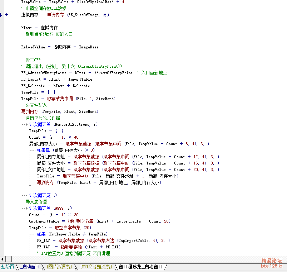This screenshot has height=272, width=287.
Task: Click the comment ' 遍历区段添加数据
Action: point(40,118)
